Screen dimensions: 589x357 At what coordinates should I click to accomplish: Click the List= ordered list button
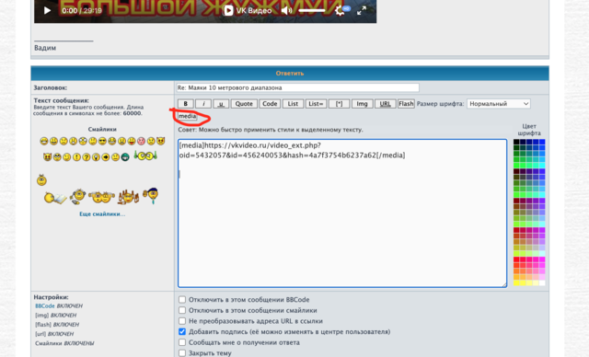click(316, 104)
